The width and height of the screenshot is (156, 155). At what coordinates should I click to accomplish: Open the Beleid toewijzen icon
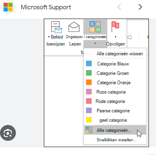(x=56, y=27)
